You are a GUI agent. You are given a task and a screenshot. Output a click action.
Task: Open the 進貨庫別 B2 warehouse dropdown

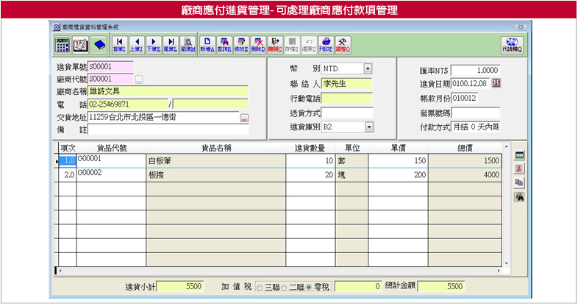click(368, 127)
